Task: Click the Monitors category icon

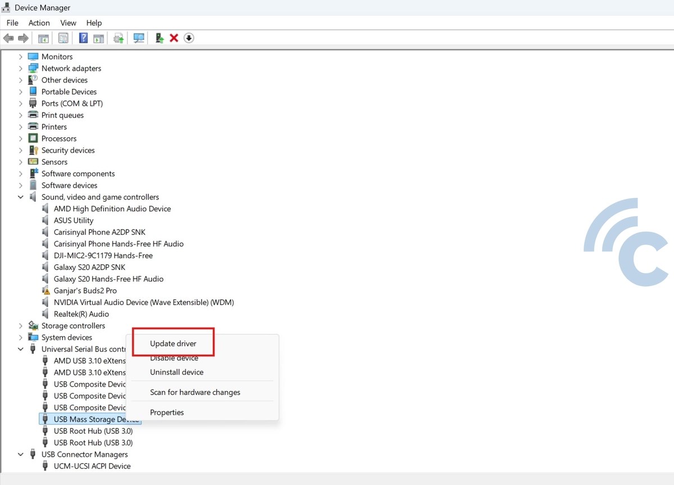Action: [x=33, y=57]
